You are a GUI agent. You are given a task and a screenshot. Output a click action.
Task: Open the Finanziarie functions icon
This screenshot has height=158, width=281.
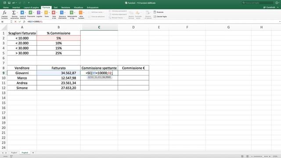[30, 13]
